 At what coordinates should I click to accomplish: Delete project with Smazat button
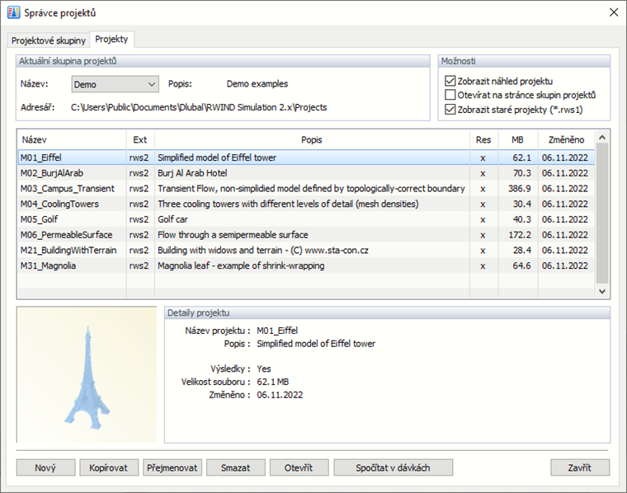point(235,467)
